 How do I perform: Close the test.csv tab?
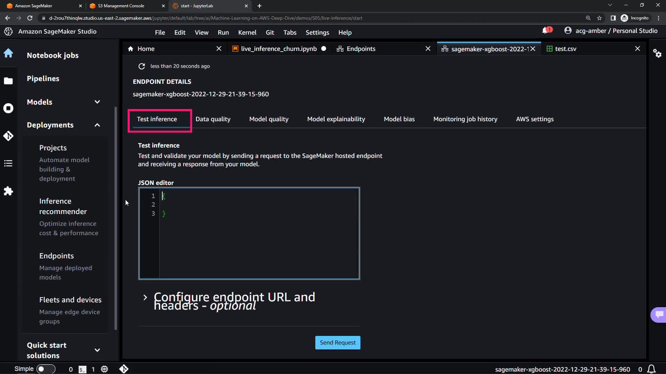coord(637,49)
